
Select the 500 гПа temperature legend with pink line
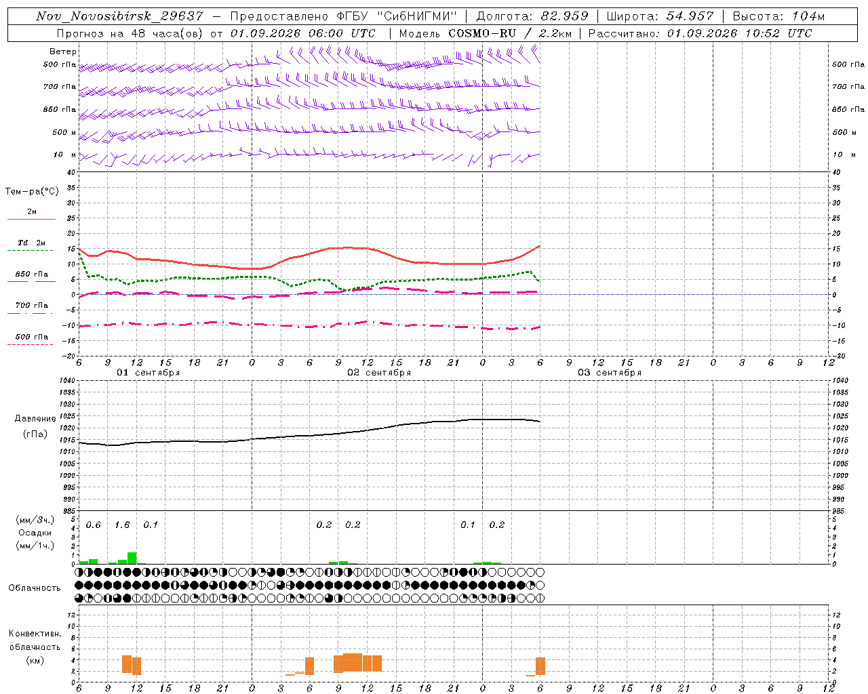(31, 337)
